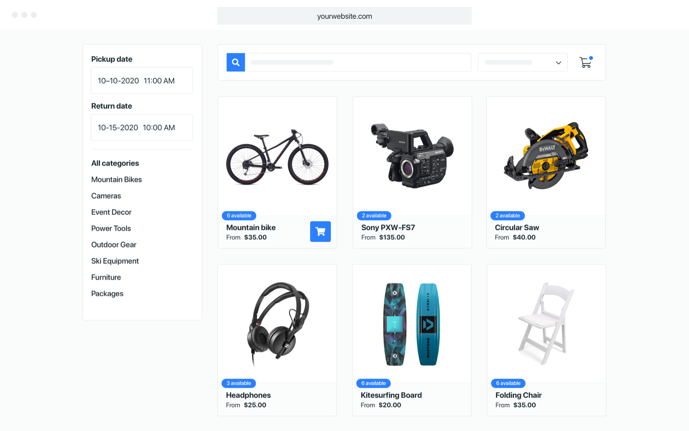Image resolution: width=689 pixels, height=431 pixels.
Task: Open the Kitesurfing Board product image
Action: 412,324
